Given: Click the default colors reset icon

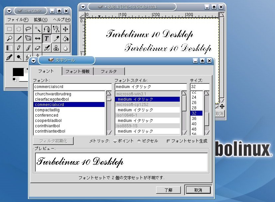Looking at the screenshot, I should [x=15, y=80].
